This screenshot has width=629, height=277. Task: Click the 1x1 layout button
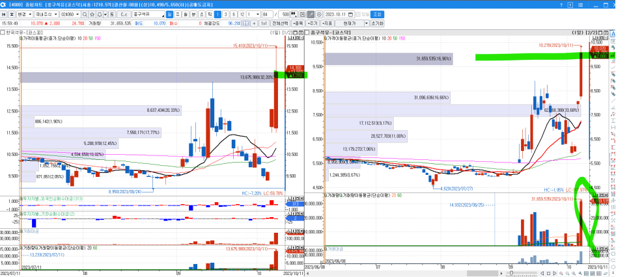point(264,23)
